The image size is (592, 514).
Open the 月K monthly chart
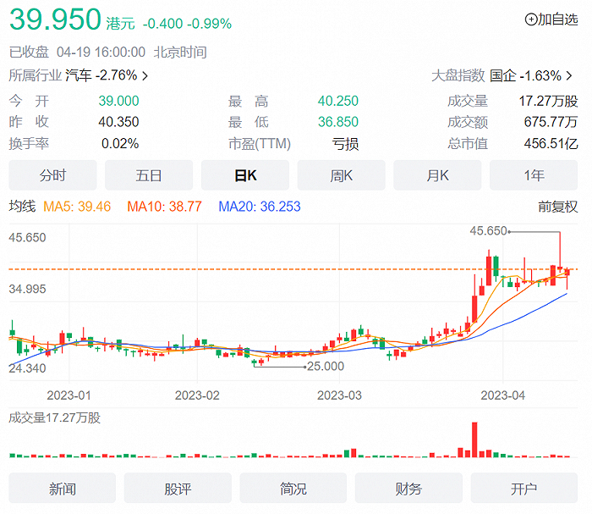coord(437,175)
